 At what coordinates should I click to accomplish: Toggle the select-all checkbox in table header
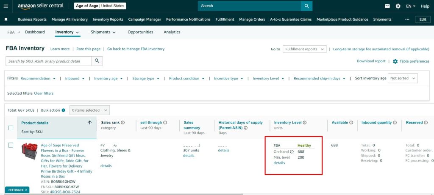[11, 128]
